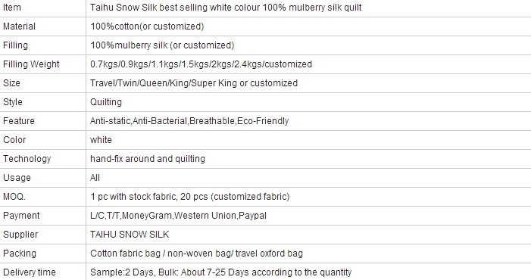Click the Delivery time label
Image resolution: width=531 pixels, height=280 pixels.
click(x=29, y=272)
